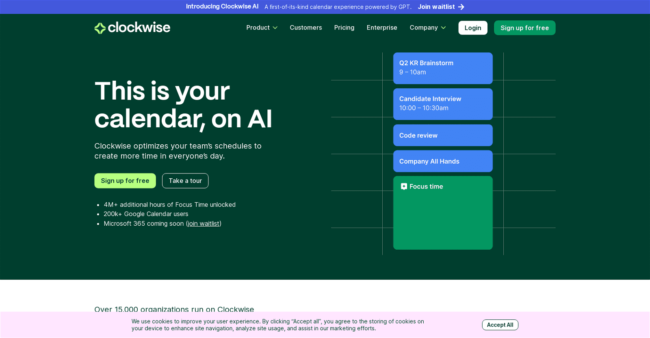
Task: Go to the Pricing page
Action: (344, 28)
